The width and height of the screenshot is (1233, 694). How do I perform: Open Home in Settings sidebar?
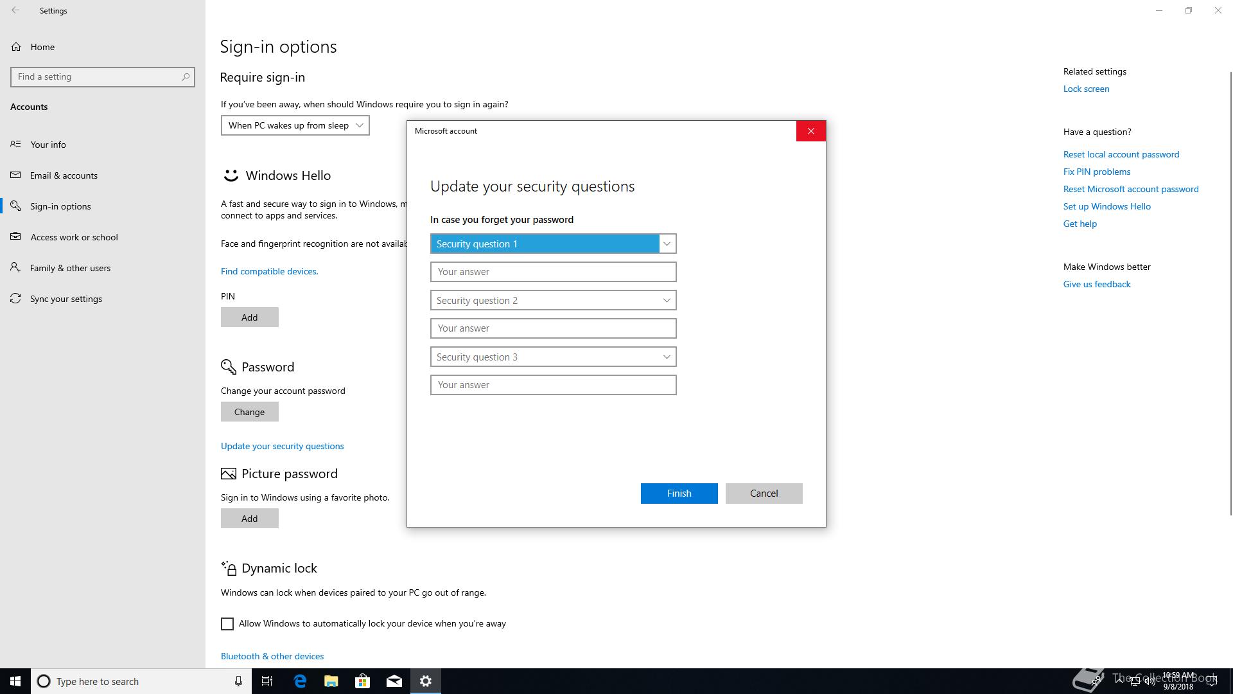coord(42,47)
